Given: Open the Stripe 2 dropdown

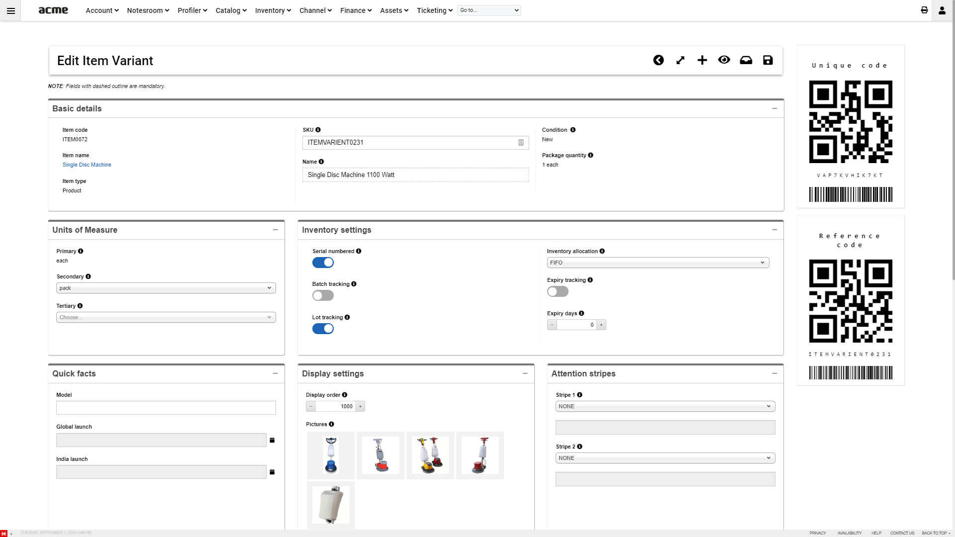Looking at the screenshot, I should pos(666,458).
